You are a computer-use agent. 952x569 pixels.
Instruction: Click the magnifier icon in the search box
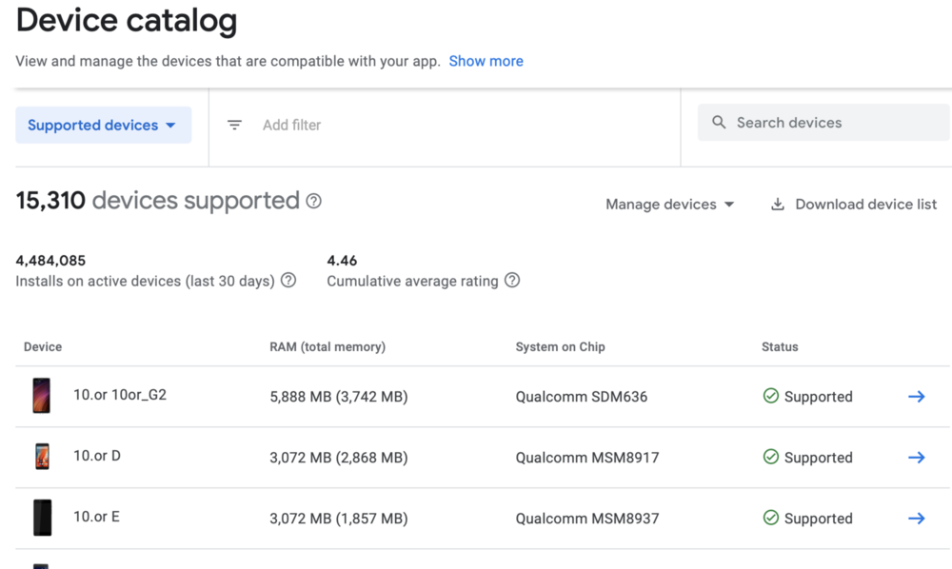pos(719,123)
